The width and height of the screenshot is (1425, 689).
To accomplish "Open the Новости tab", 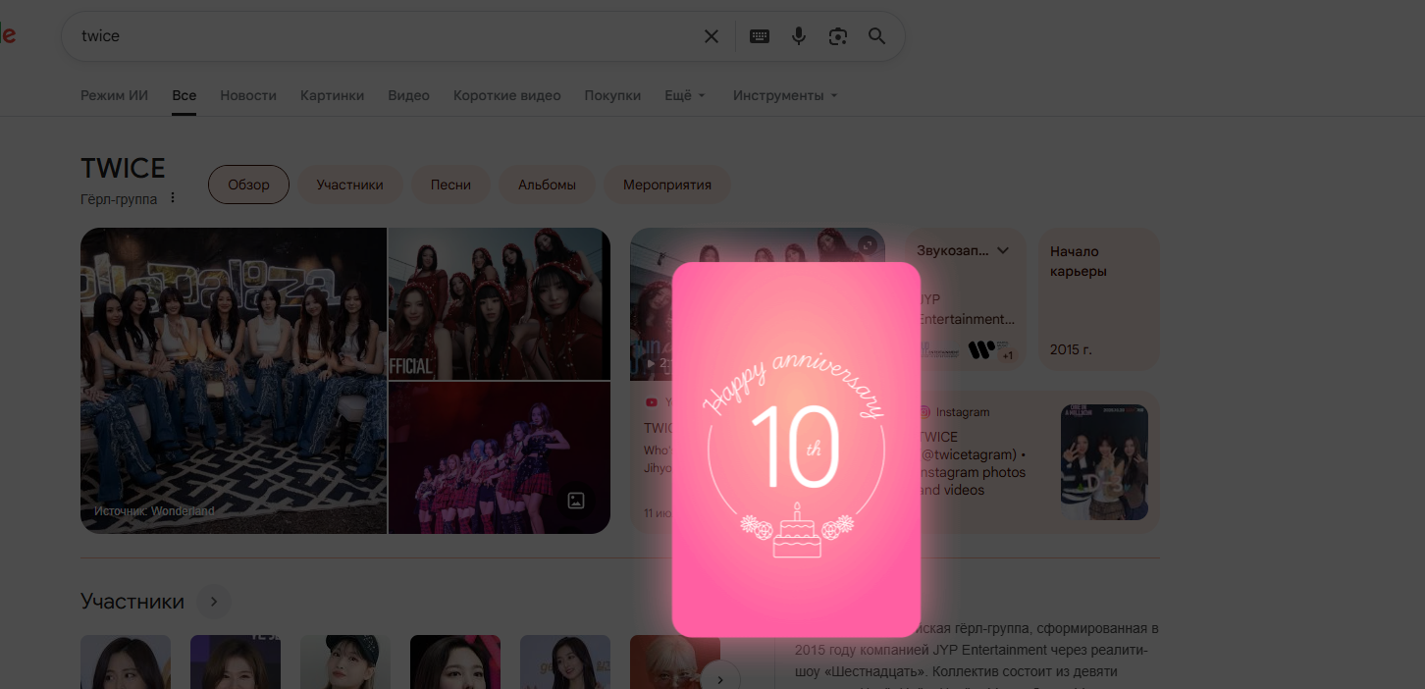I will pyautogui.click(x=248, y=95).
